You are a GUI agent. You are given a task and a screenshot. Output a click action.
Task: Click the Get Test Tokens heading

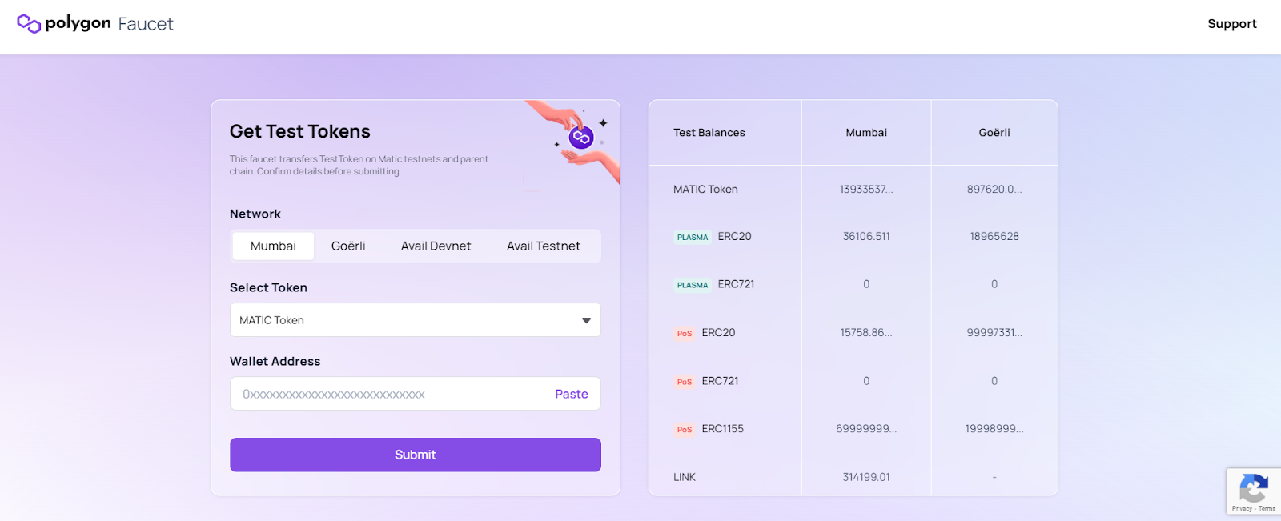pos(300,131)
